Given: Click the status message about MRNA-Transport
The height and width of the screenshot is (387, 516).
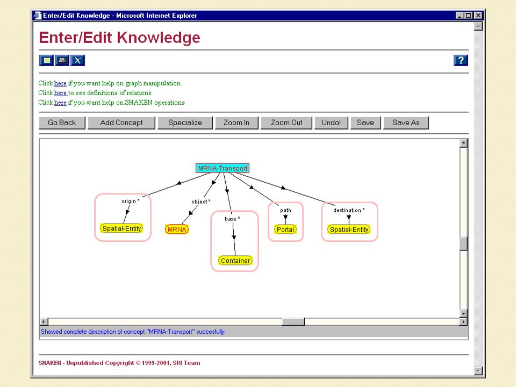Looking at the screenshot, I should [133, 332].
